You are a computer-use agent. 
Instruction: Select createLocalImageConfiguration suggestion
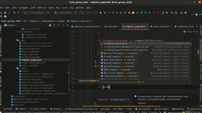tap(146, 47)
